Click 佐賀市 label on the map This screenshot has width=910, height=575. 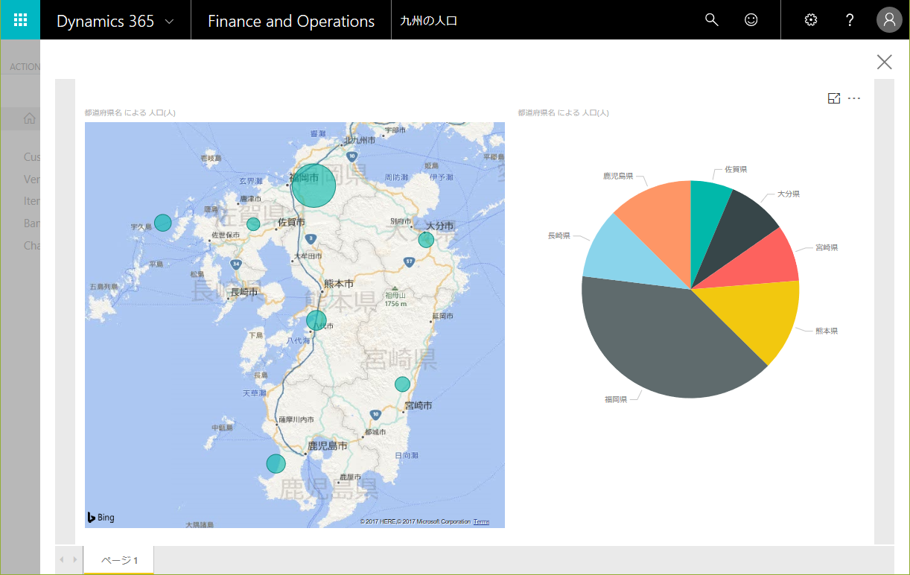(291, 222)
